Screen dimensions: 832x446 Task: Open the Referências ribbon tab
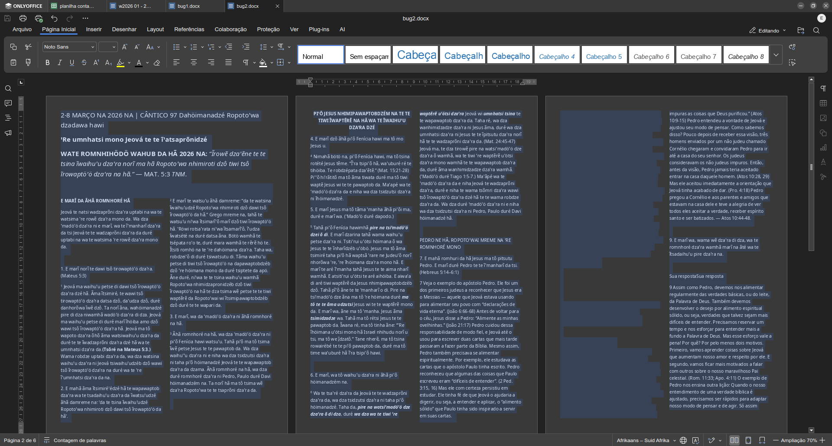click(x=189, y=29)
